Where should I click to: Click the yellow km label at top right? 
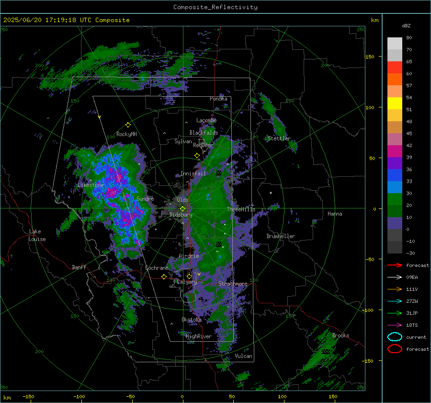[374, 20]
